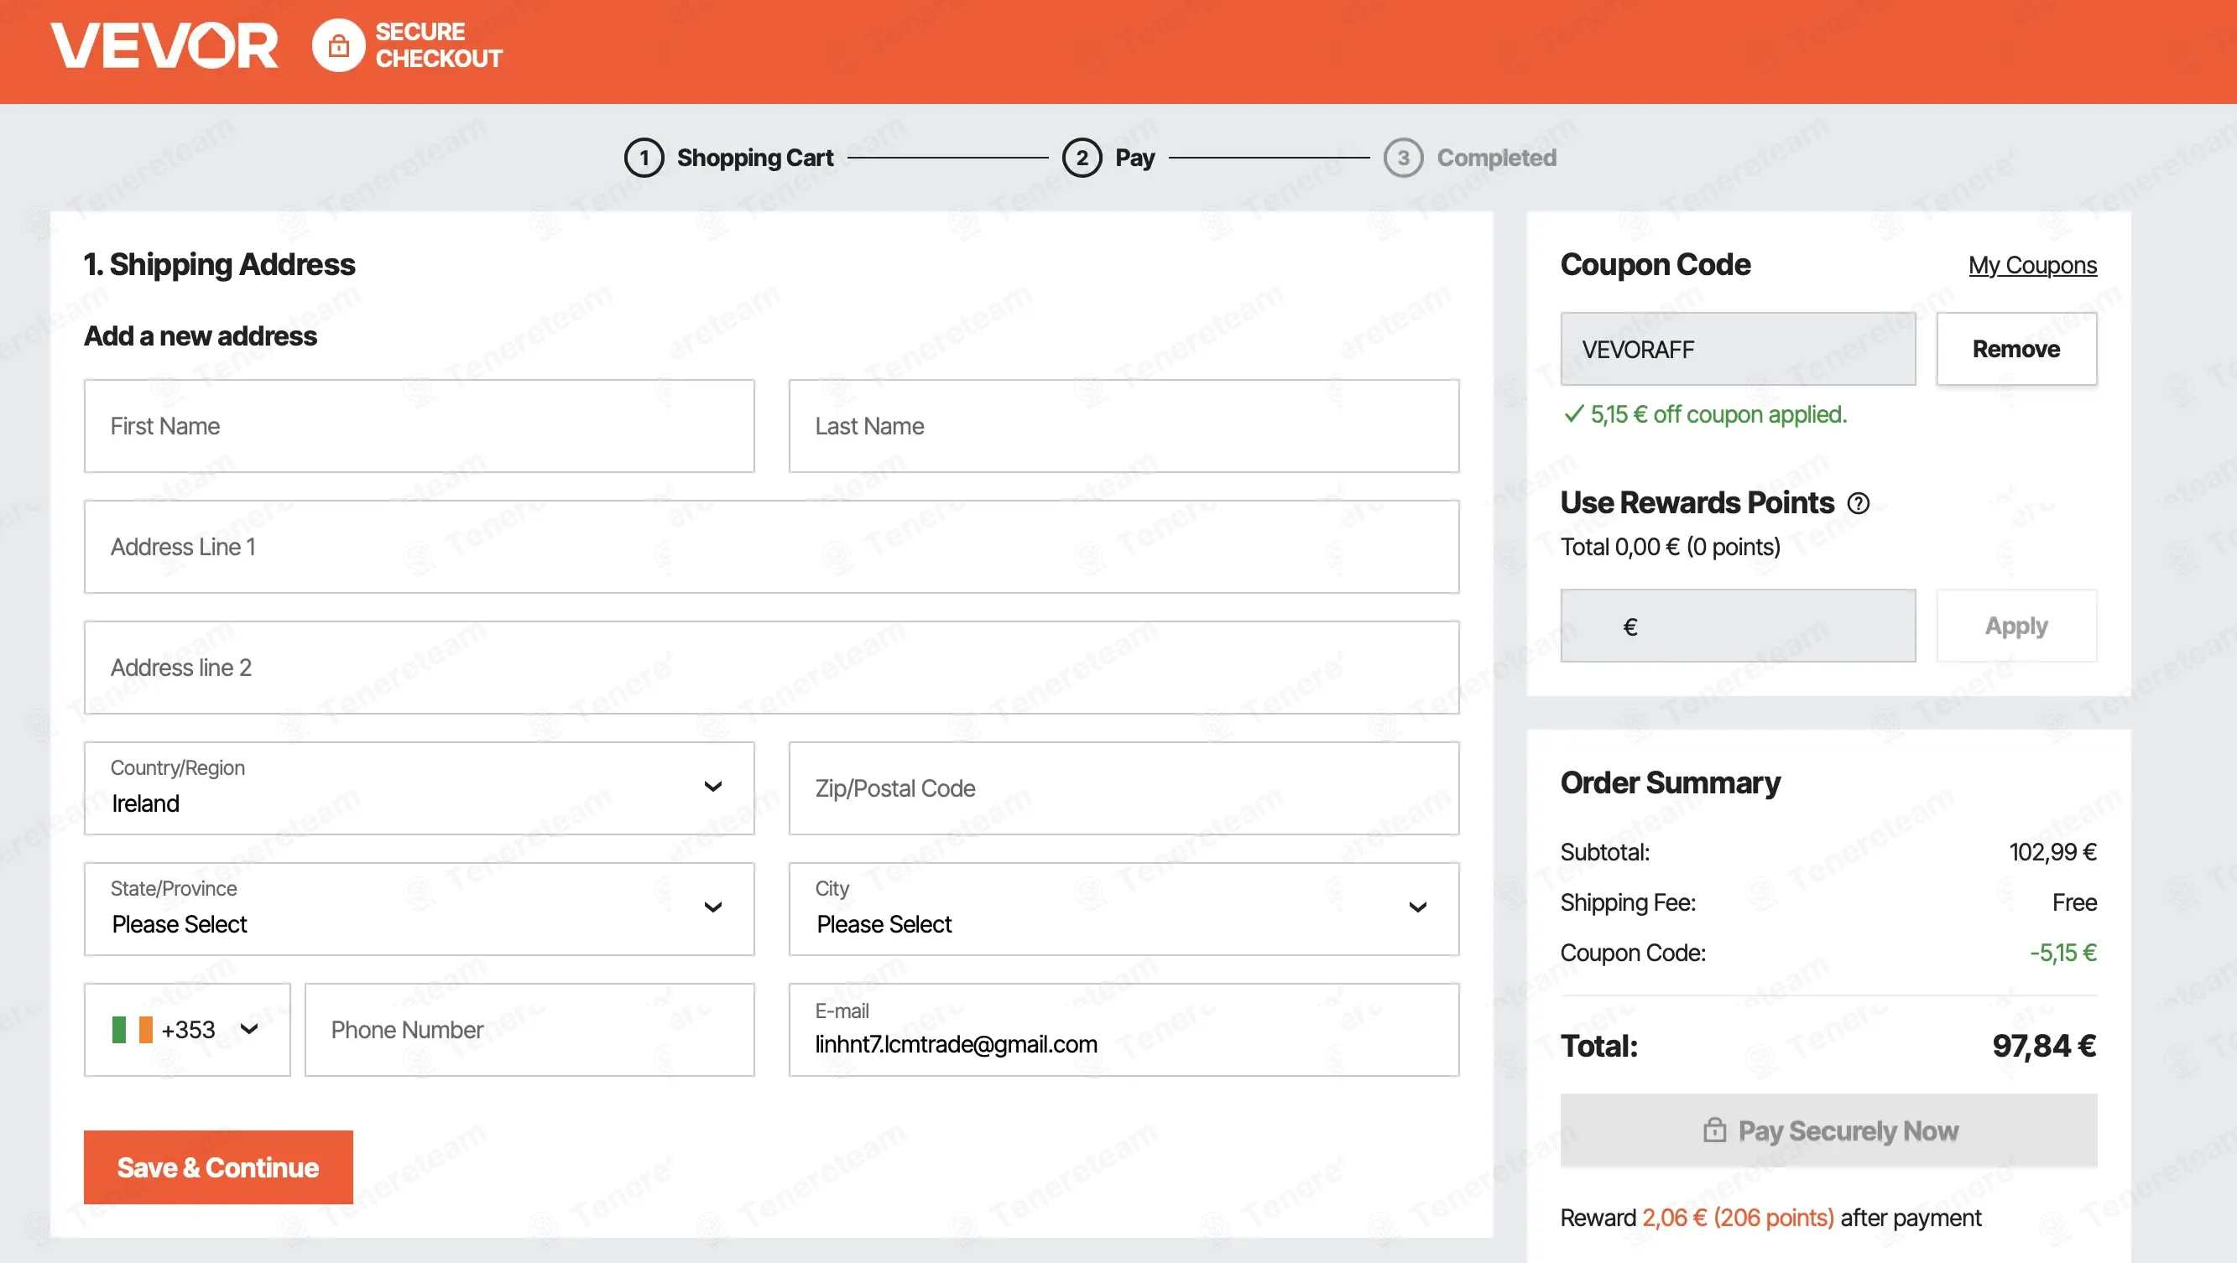
Task: Click into the Zip/Postal Code field
Action: pyautogui.click(x=1124, y=788)
